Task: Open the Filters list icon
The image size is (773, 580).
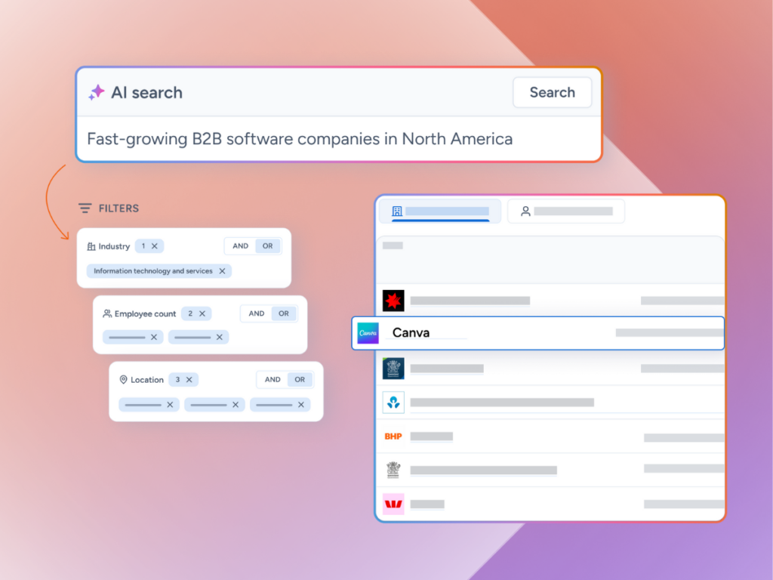Action: (x=85, y=208)
